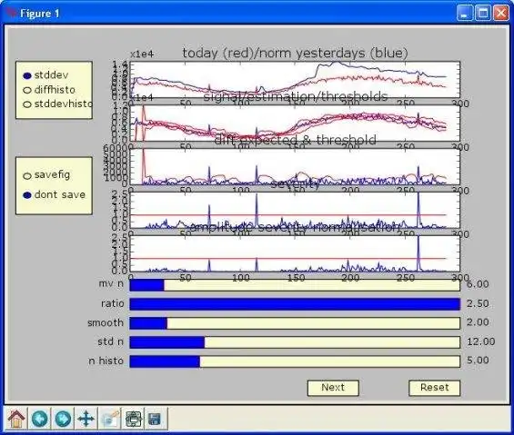Click the amplitude severity normalisation plot
The image size is (514, 435).
(x=295, y=253)
